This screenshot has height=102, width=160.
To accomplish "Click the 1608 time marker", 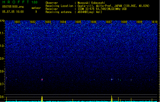I will click(x=124, y=22).
